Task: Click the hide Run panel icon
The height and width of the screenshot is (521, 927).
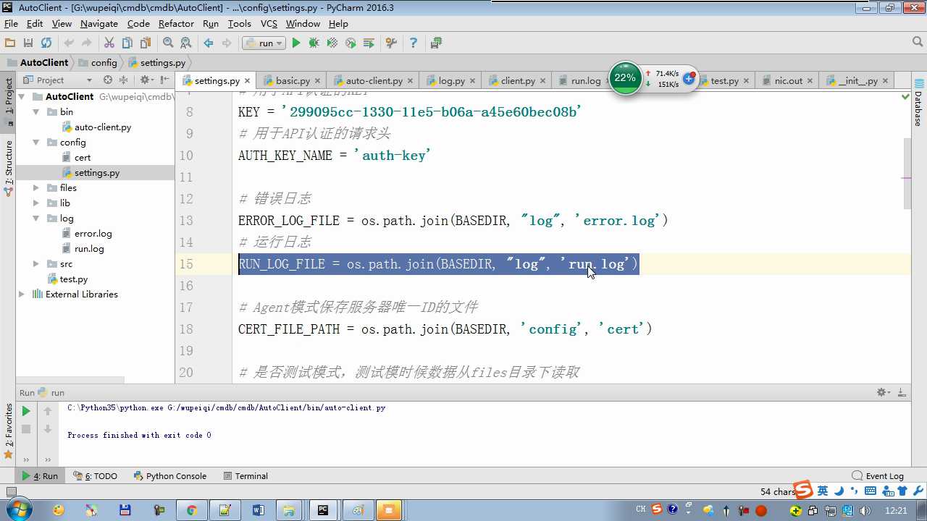Action: coord(902,392)
